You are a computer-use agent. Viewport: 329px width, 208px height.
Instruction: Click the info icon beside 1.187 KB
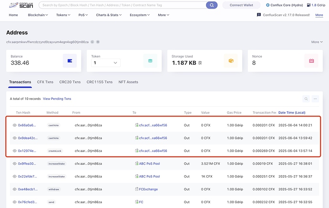[x=200, y=63]
